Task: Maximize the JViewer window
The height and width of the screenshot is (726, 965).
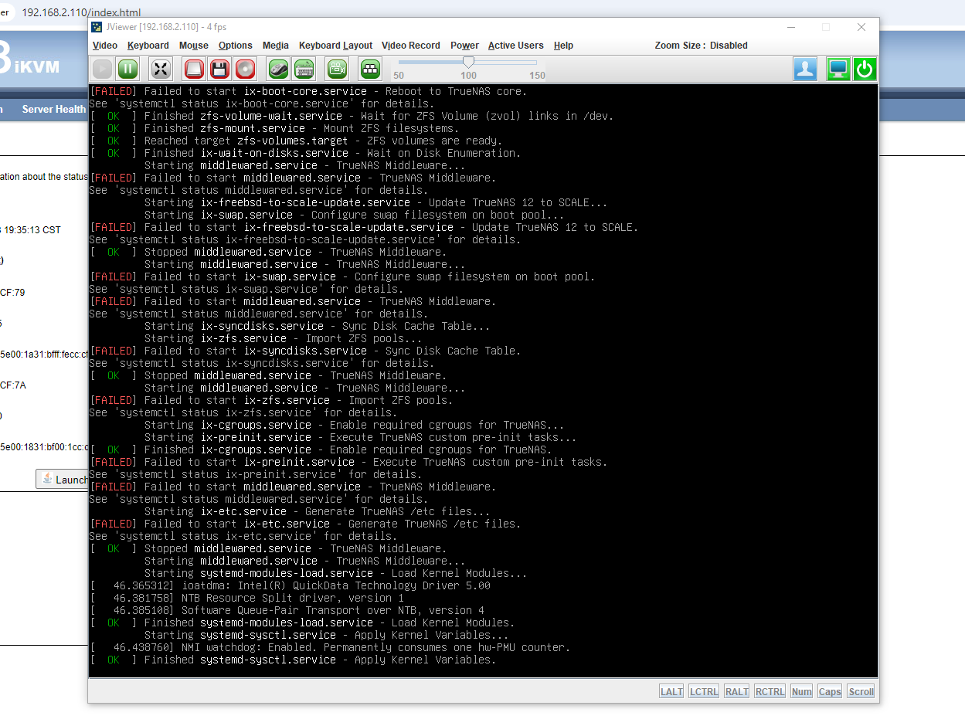Action: click(x=825, y=27)
